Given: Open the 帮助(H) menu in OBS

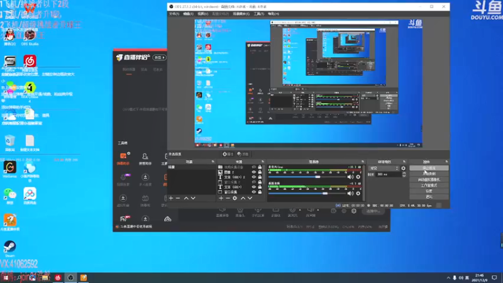Looking at the screenshot, I should pyautogui.click(x=274, y=14).
